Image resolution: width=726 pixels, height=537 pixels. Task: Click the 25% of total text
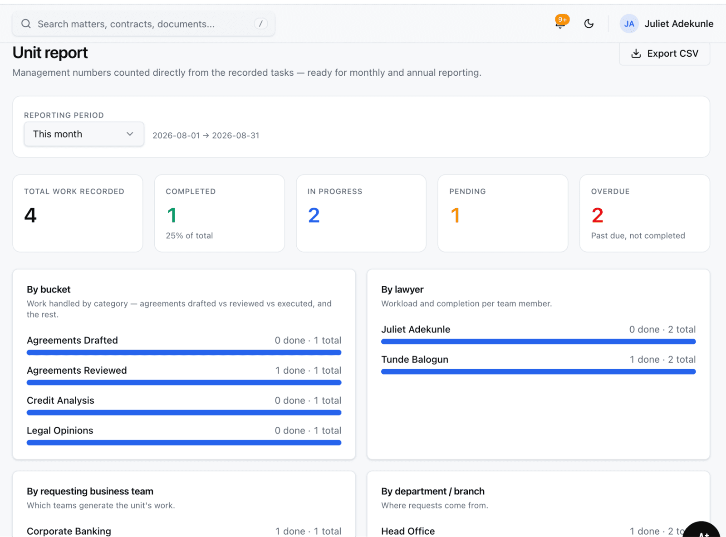[x=189, y=235]
